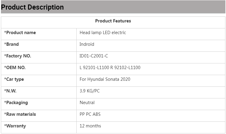Image resolution: width=226 pixels, height=134 pixels.
Task: Click the For Hyundai Sonata 2020 text
Action: (x=105, y=79)
